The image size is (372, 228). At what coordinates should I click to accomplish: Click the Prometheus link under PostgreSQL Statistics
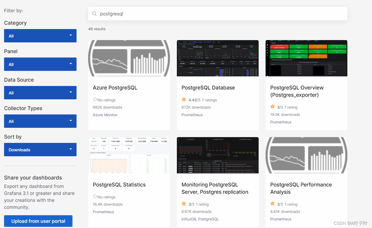coord(103,212)
